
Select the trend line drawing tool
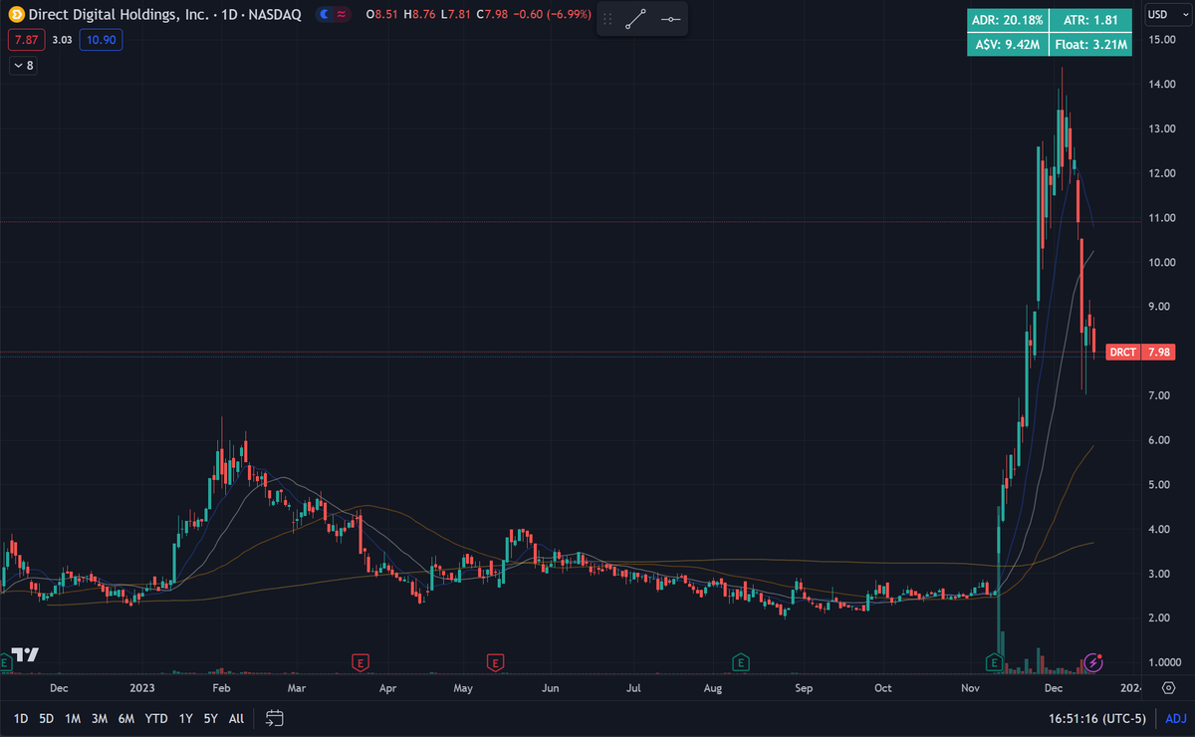click(636, 19)
